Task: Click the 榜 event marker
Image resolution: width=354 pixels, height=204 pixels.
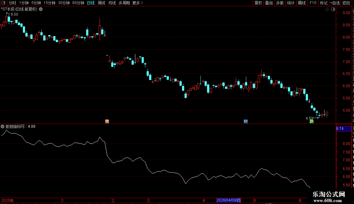Action: tap(107, 121)
